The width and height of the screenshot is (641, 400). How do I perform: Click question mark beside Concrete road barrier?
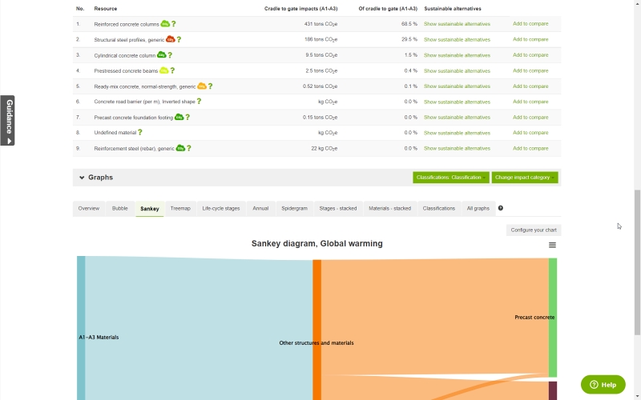199,102
